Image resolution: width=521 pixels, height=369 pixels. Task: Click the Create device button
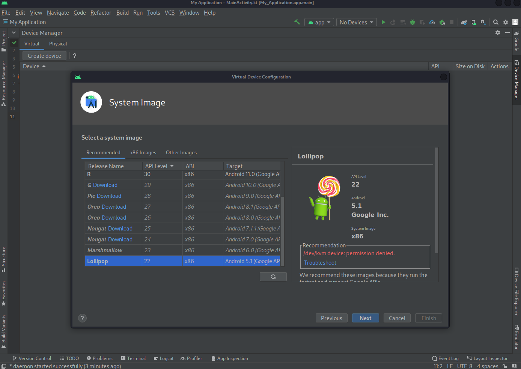[44, 56]
